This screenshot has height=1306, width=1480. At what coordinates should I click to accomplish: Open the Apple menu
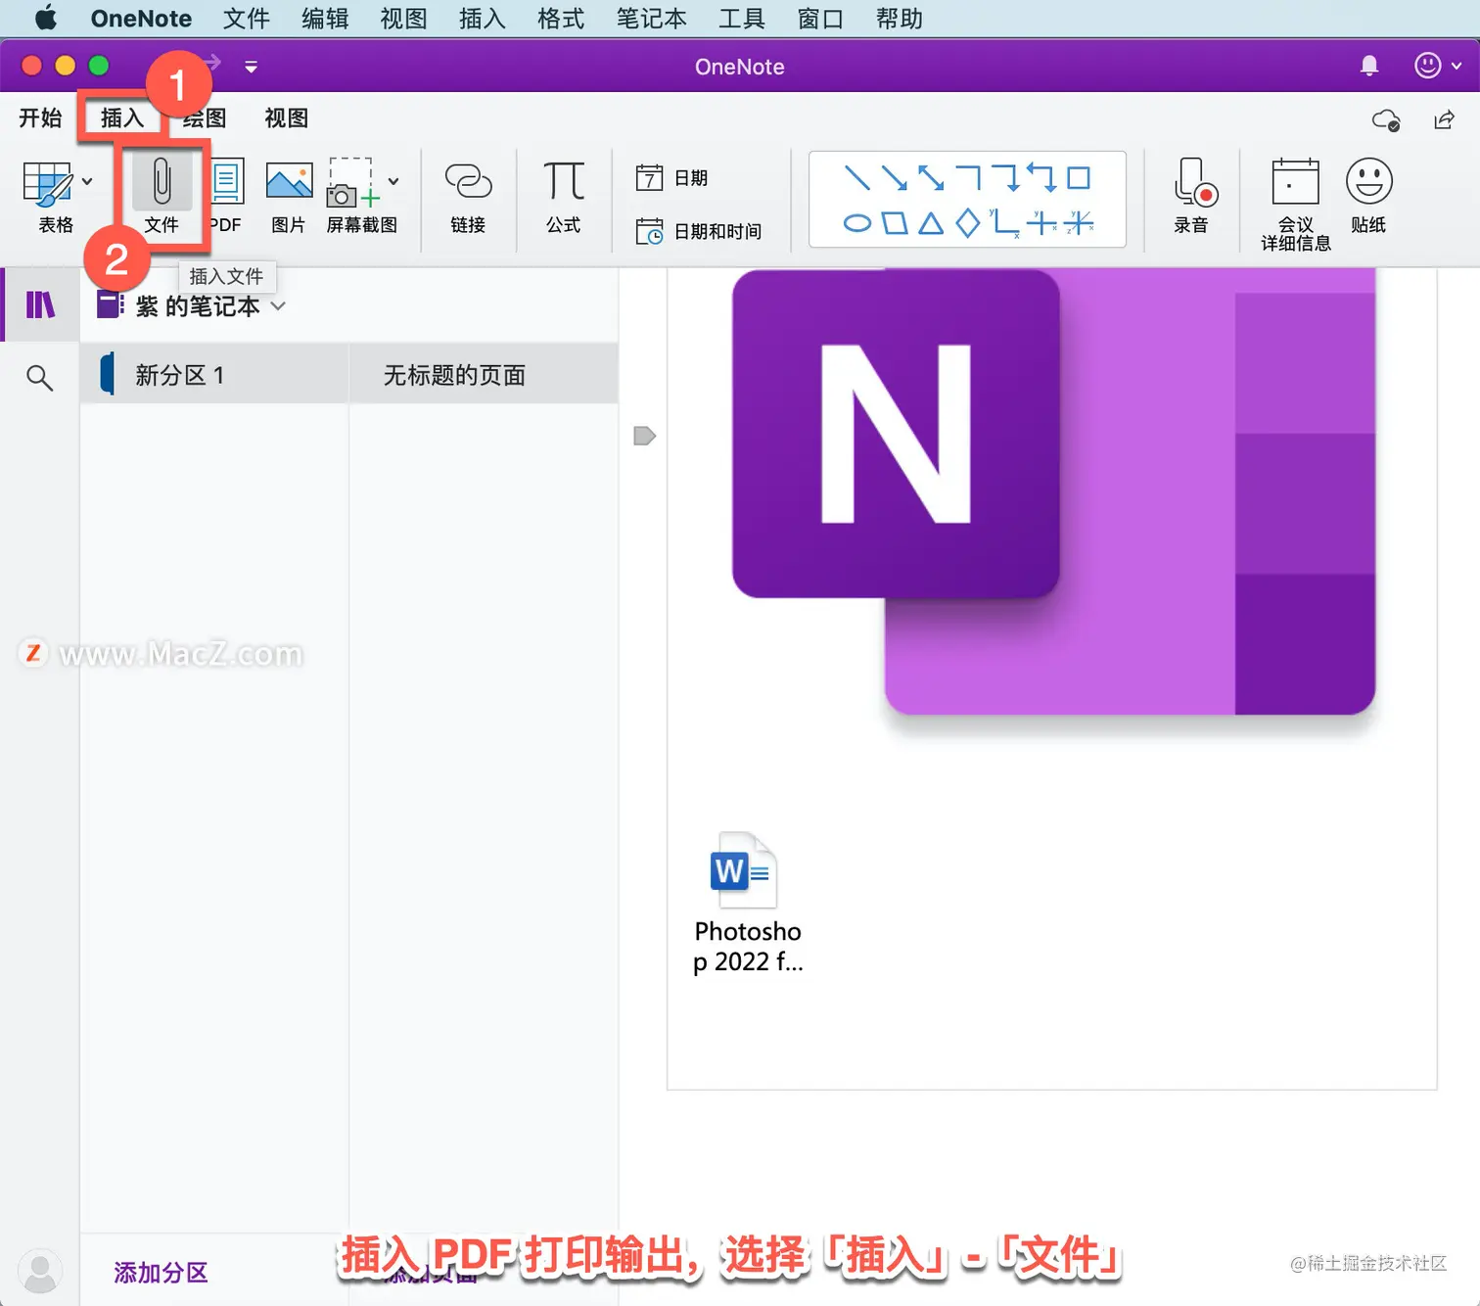[45, 18]
